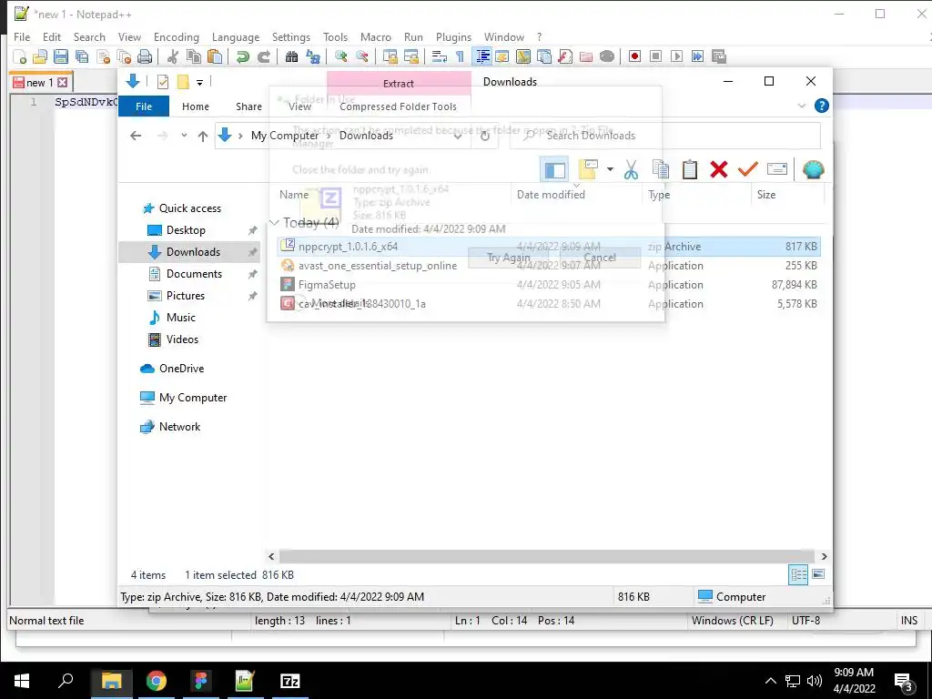The width and height of the screenshot is (932, 699).
Task: Click the Run macro multiple times icon
Action: 697,56
